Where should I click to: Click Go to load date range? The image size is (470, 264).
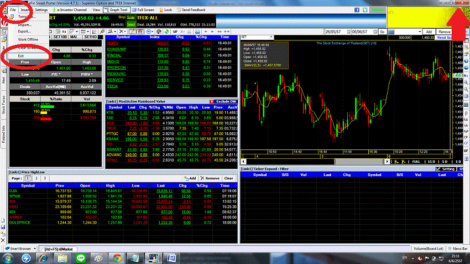point(382,32)
